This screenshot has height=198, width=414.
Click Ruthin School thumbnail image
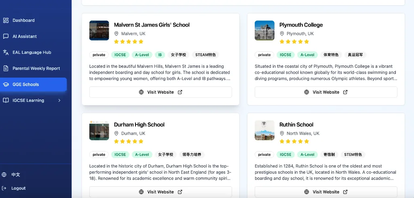click(x=264, y=130)
